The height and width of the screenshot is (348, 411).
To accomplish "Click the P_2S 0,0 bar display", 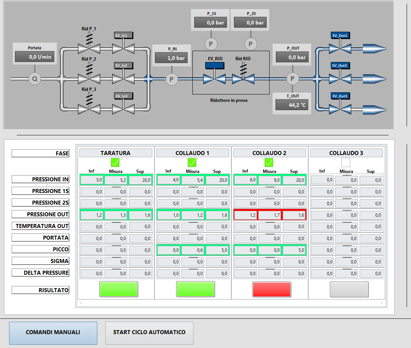I will point(250,22).
